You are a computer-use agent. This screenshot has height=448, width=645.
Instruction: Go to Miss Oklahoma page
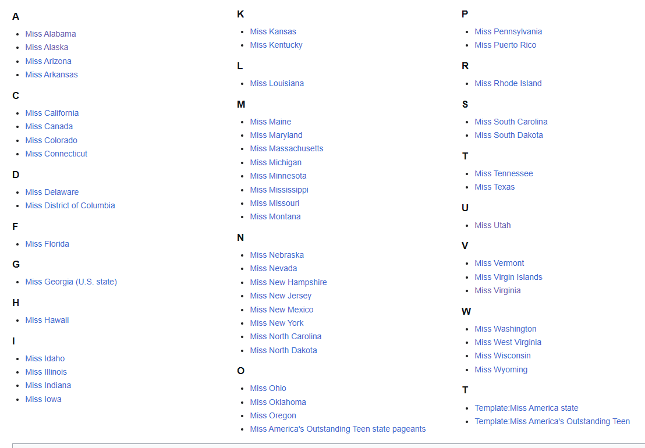pos(278,402)
